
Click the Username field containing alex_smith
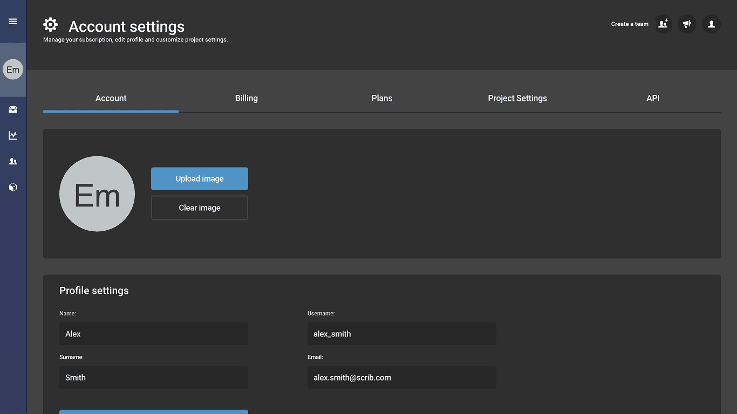402,334
